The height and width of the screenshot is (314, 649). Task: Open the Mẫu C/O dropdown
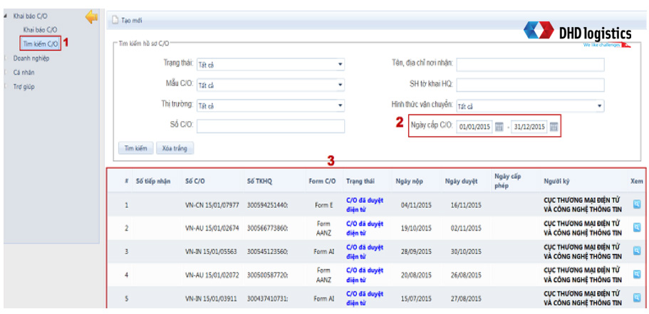(x=270, y=85)
